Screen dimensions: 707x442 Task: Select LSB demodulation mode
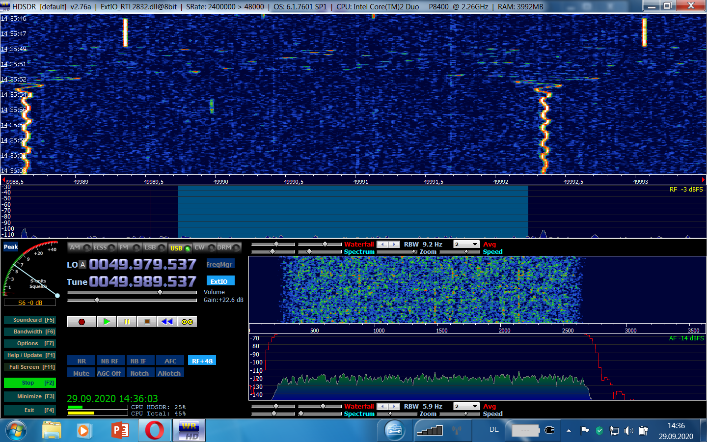click(155, 248)
